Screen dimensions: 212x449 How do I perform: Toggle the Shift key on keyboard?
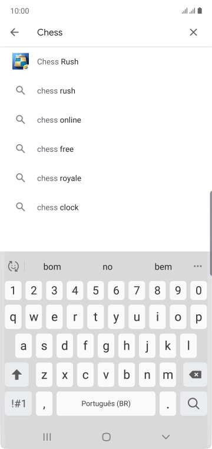17,375
